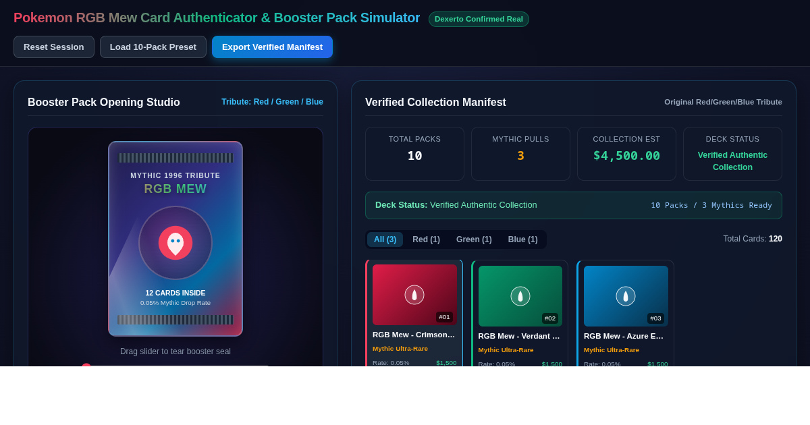Click the $1,500 price on Verdant card
810x425 pixels.
(x=552, y=364)
